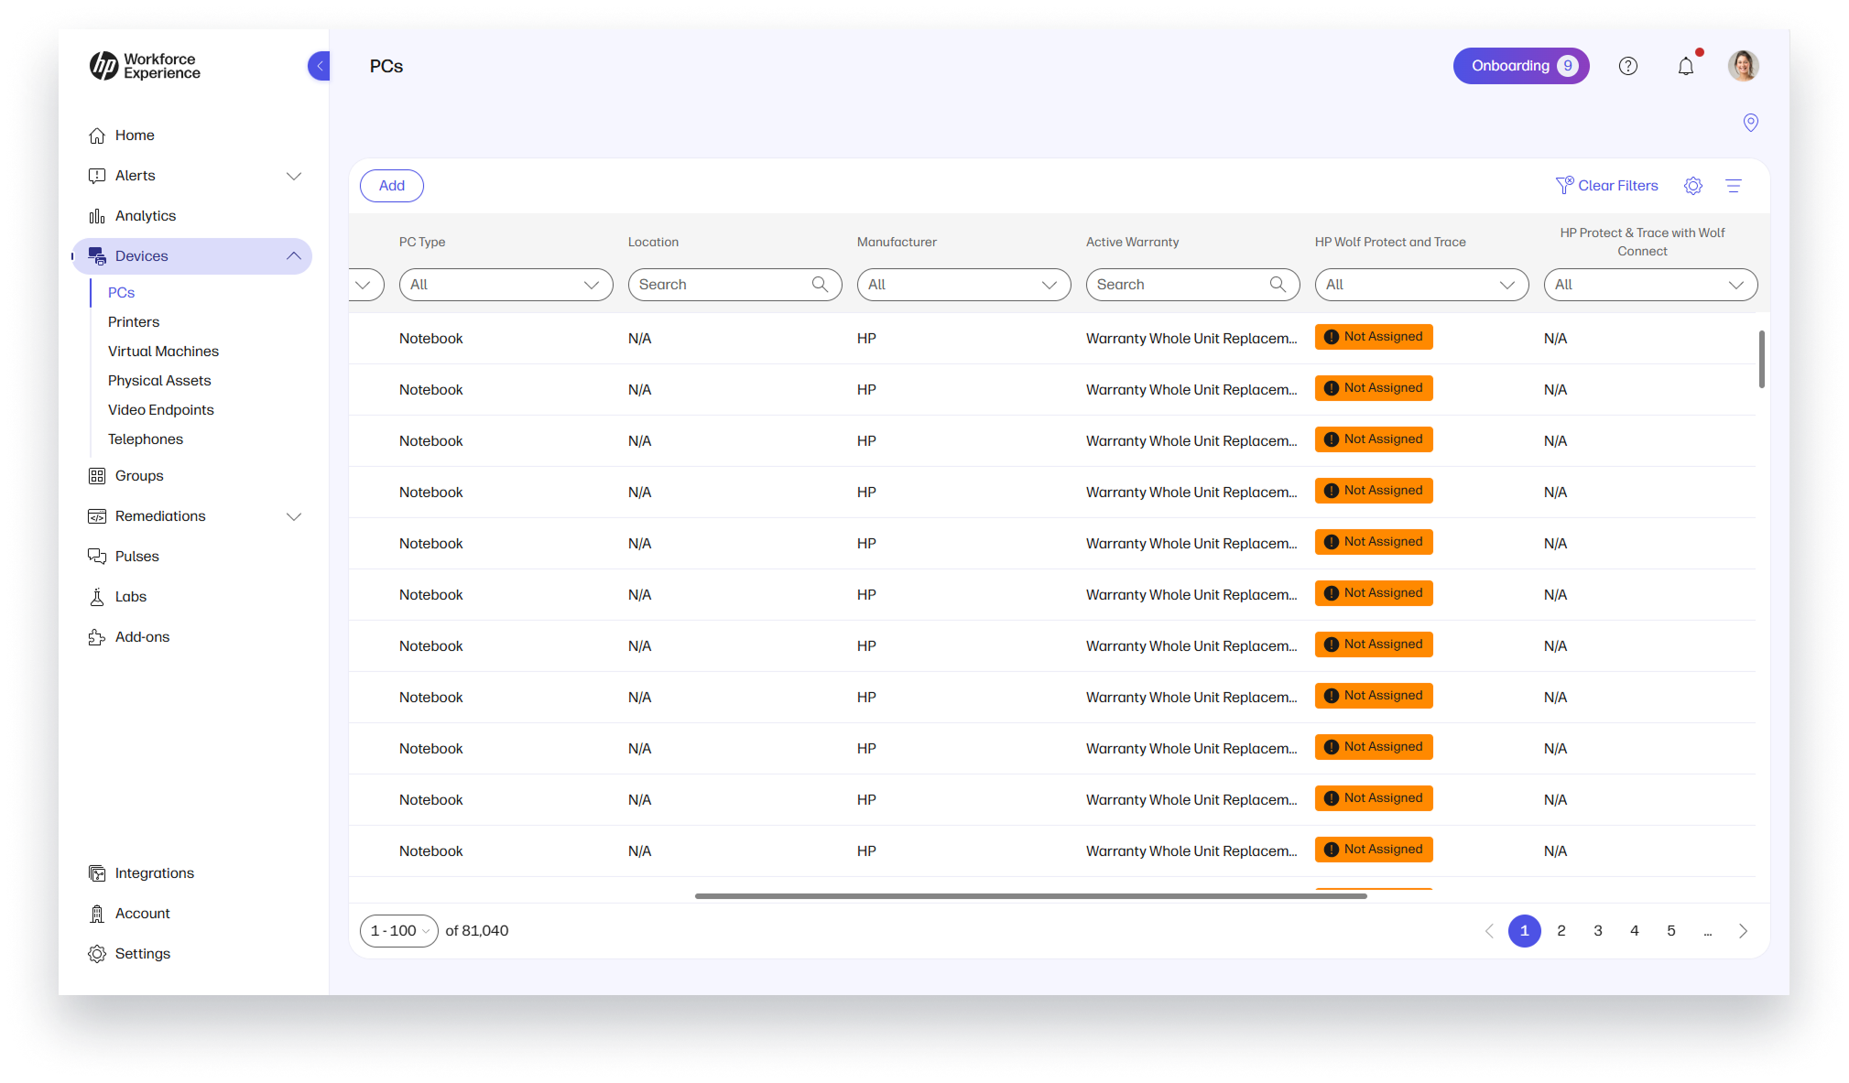The image size is (1849, 1083).
Task: Switch to the Printers device list
Action: [x=134, y=321]
